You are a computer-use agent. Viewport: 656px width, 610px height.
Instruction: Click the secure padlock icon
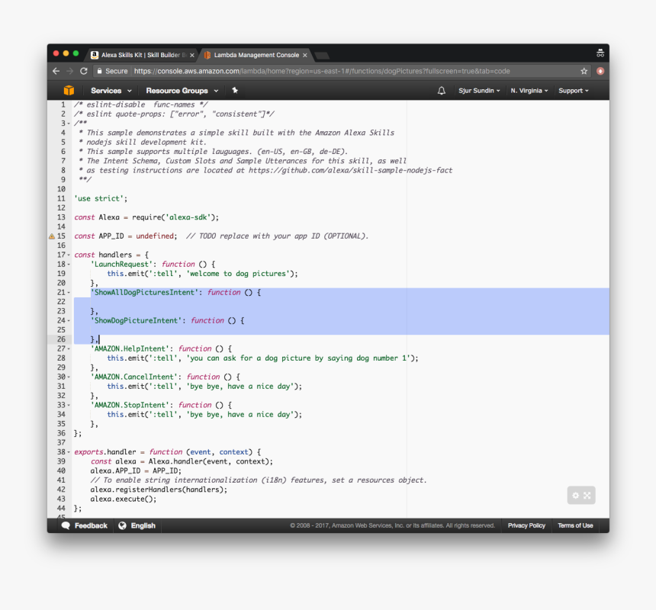pyautogui.click(x=99, y=71)
